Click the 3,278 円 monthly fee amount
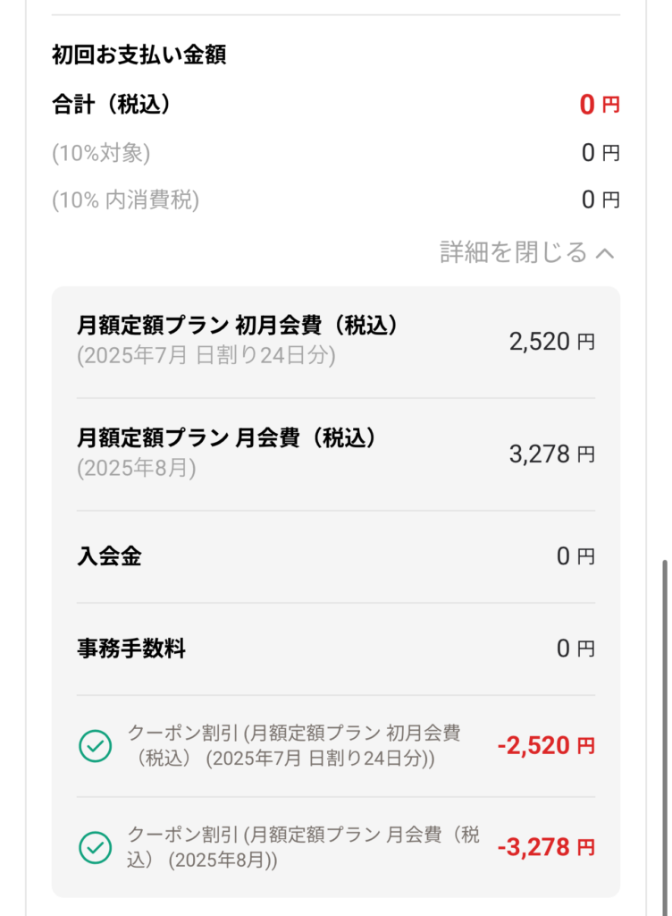Screen dimensions: 672x916 point(552,454)
